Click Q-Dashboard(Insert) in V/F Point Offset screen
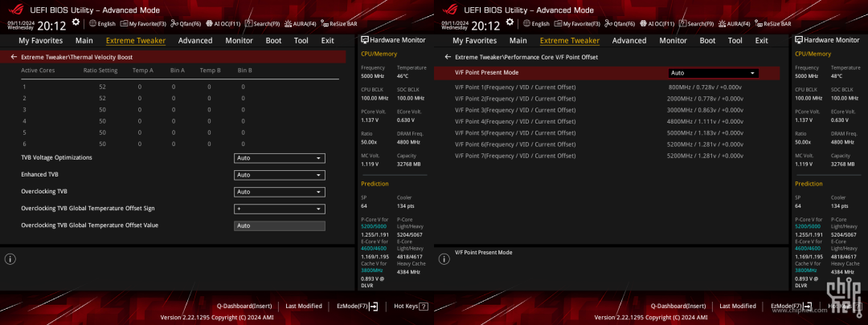868x325 pixels. click(x=678, y=306)
